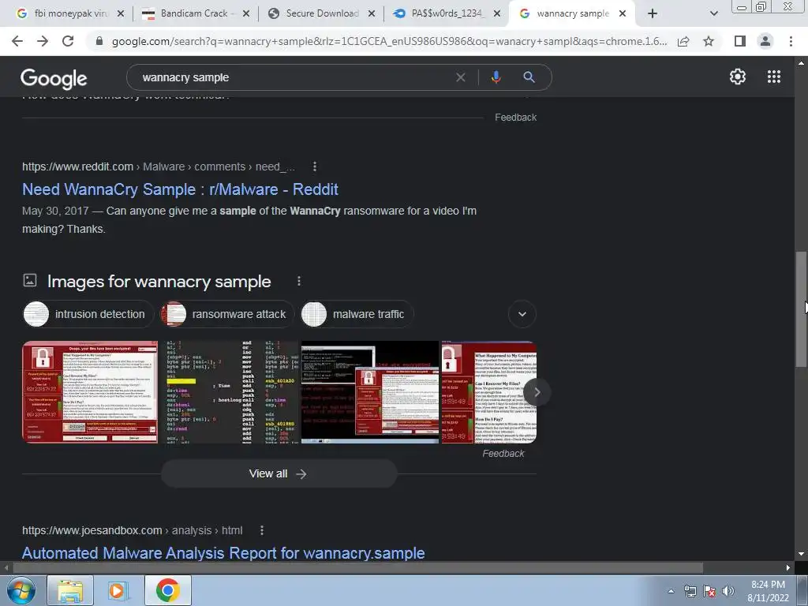Image resolution: width=808 pixels, height=606 pixels.
Task: Bookmark this page with the star icon
Action: (709, 41)
